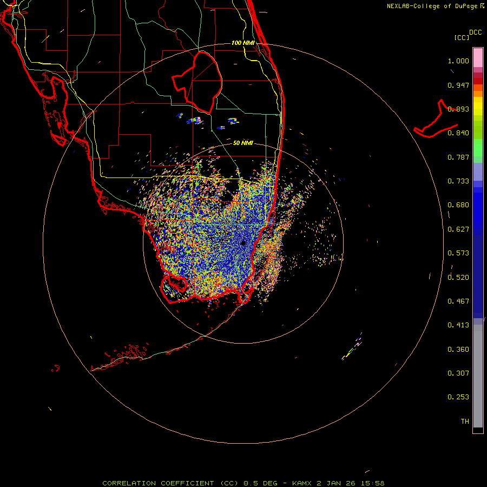The height and width of the screenshot is (487, 487).
Task: Click the 0.787 color scale value
Action: coord(458,157)
